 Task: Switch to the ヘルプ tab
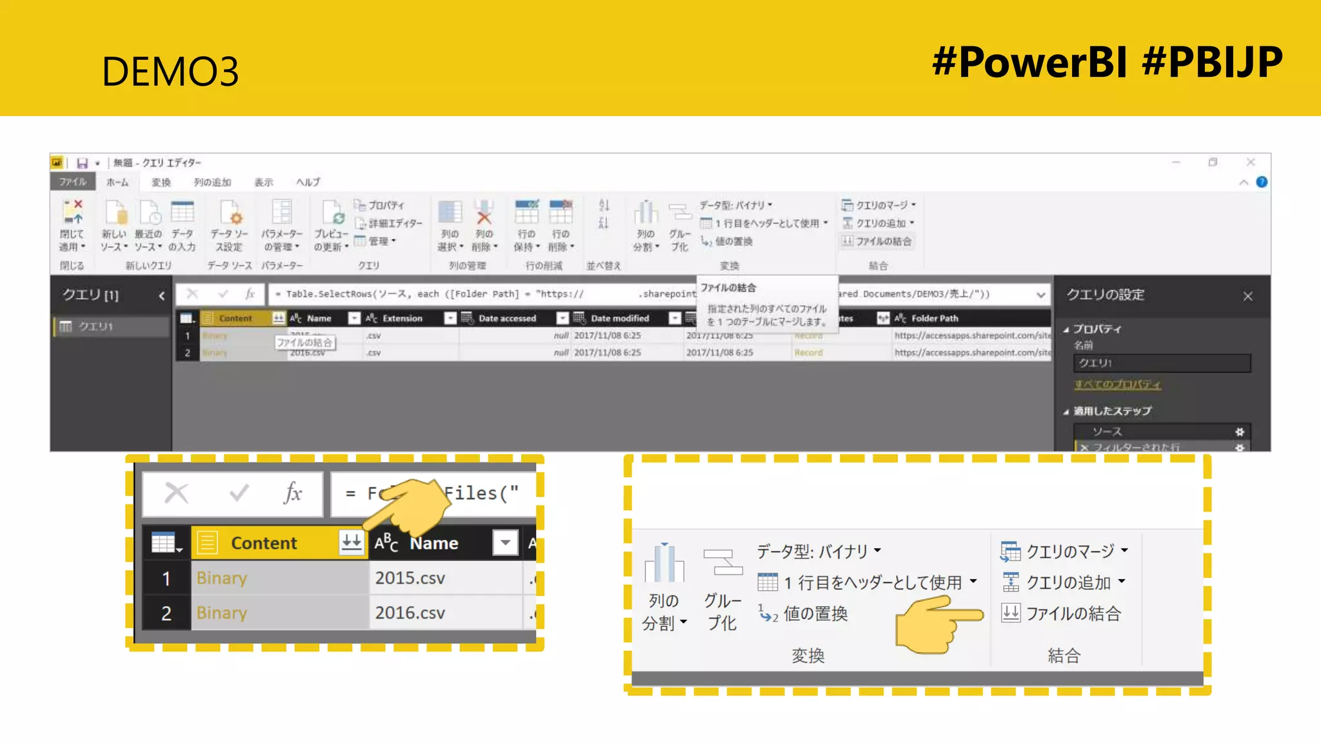tap(308, 182)
